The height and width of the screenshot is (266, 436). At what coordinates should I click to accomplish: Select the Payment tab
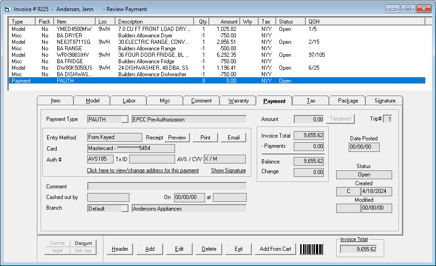coord(274,101)
